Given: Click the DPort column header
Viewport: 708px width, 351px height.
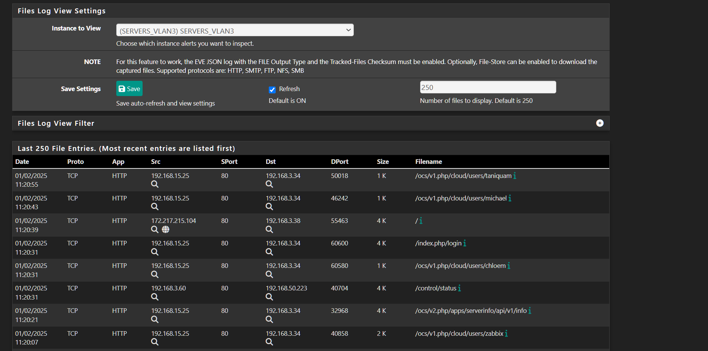Looking at the screenshot, I should 340,162.
